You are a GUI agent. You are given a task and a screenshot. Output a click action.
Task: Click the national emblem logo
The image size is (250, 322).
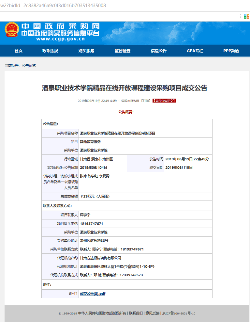(12, 31)
